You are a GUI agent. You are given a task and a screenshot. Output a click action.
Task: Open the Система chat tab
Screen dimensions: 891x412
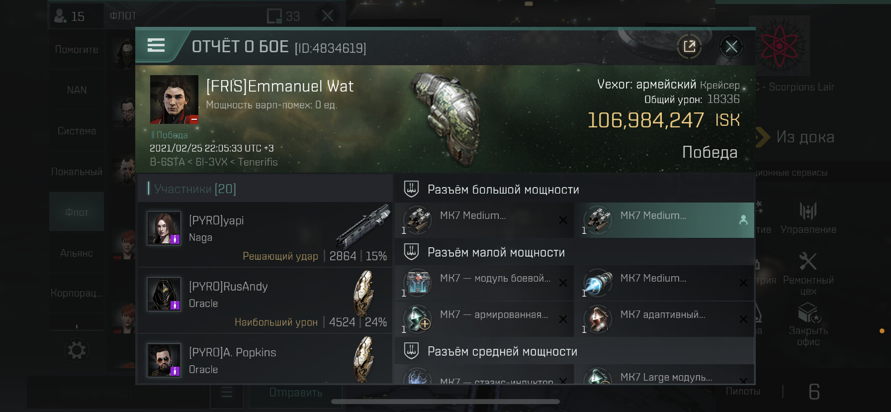(x=77, y=131)
